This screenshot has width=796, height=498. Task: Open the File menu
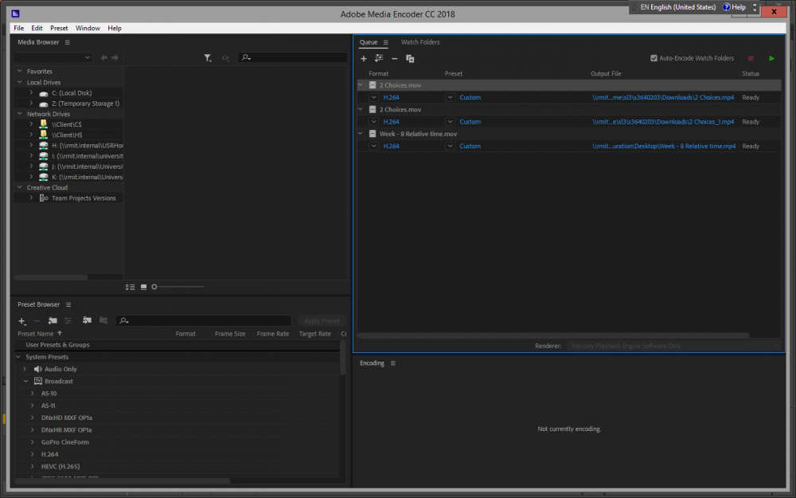tap(19, 28)
